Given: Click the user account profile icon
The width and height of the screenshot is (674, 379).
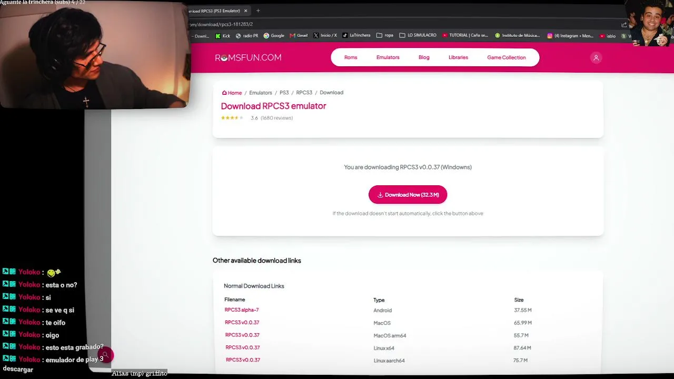Looking at the screenshot, I should 596,58.
